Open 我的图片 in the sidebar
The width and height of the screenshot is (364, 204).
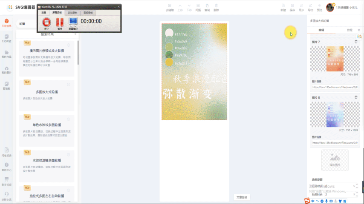click(x=6, y=70)
